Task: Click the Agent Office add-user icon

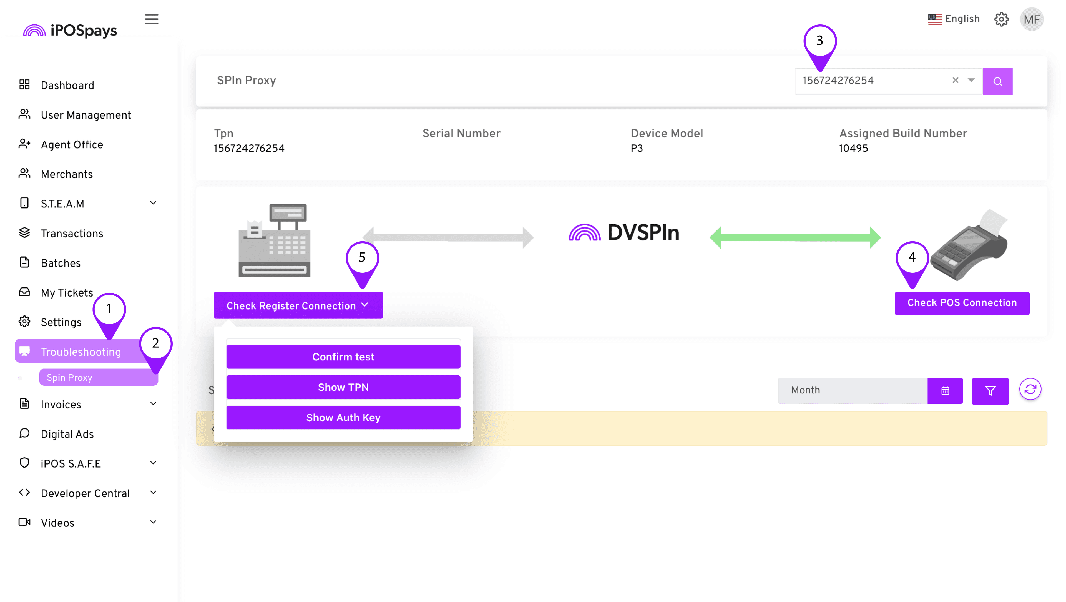Action: [x=24, y=144]
